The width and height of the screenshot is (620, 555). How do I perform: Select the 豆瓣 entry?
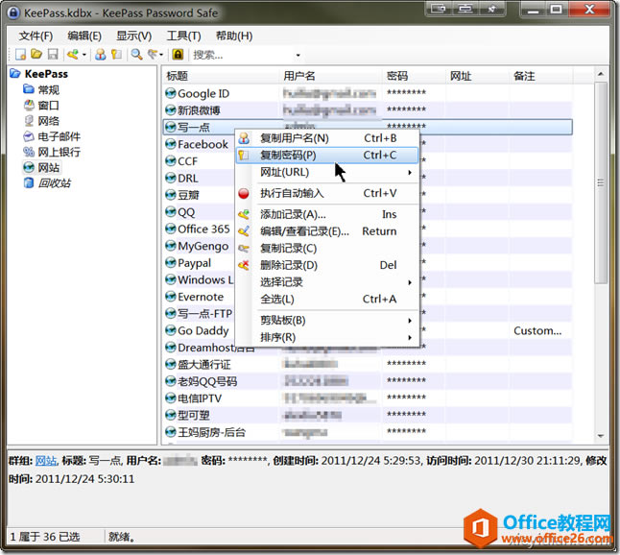click(x=188, y=196)
